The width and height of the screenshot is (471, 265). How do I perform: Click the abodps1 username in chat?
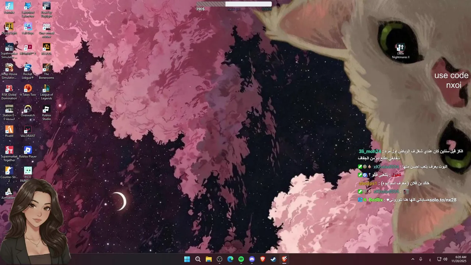[x=368, y=183]
